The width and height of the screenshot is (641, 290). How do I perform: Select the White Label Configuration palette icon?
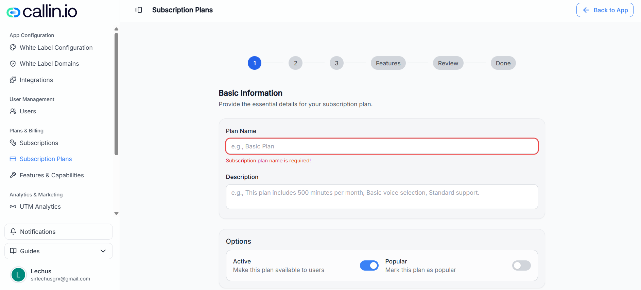click(13, 48)
